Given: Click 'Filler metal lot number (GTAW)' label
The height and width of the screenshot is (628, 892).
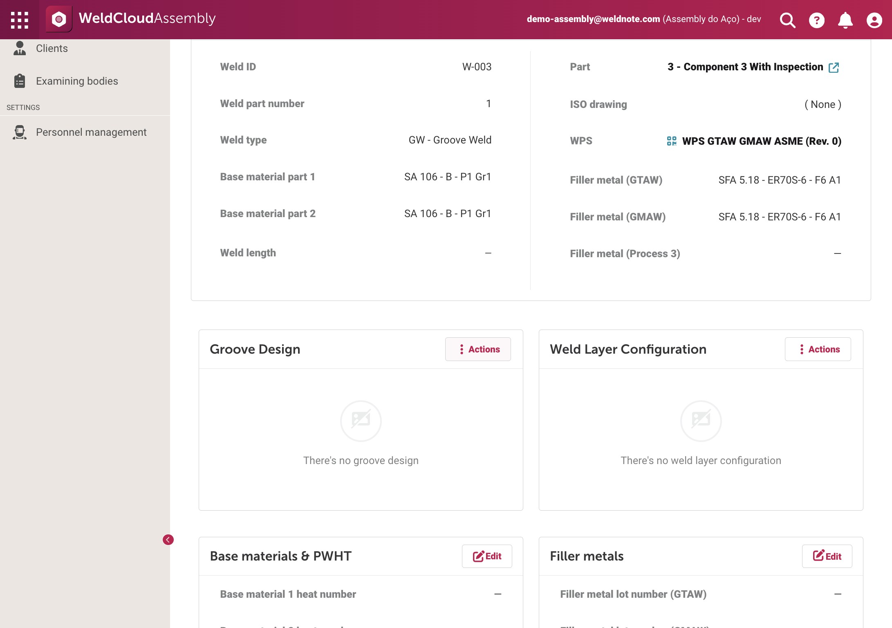Looking at the screenshot, I should pyautogui.click(x=633, y=594).
